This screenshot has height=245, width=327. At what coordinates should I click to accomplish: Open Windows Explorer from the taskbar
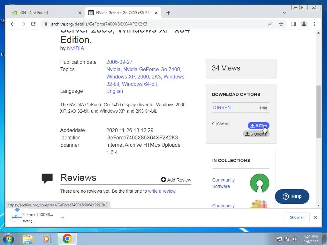(x=28, y=239)
